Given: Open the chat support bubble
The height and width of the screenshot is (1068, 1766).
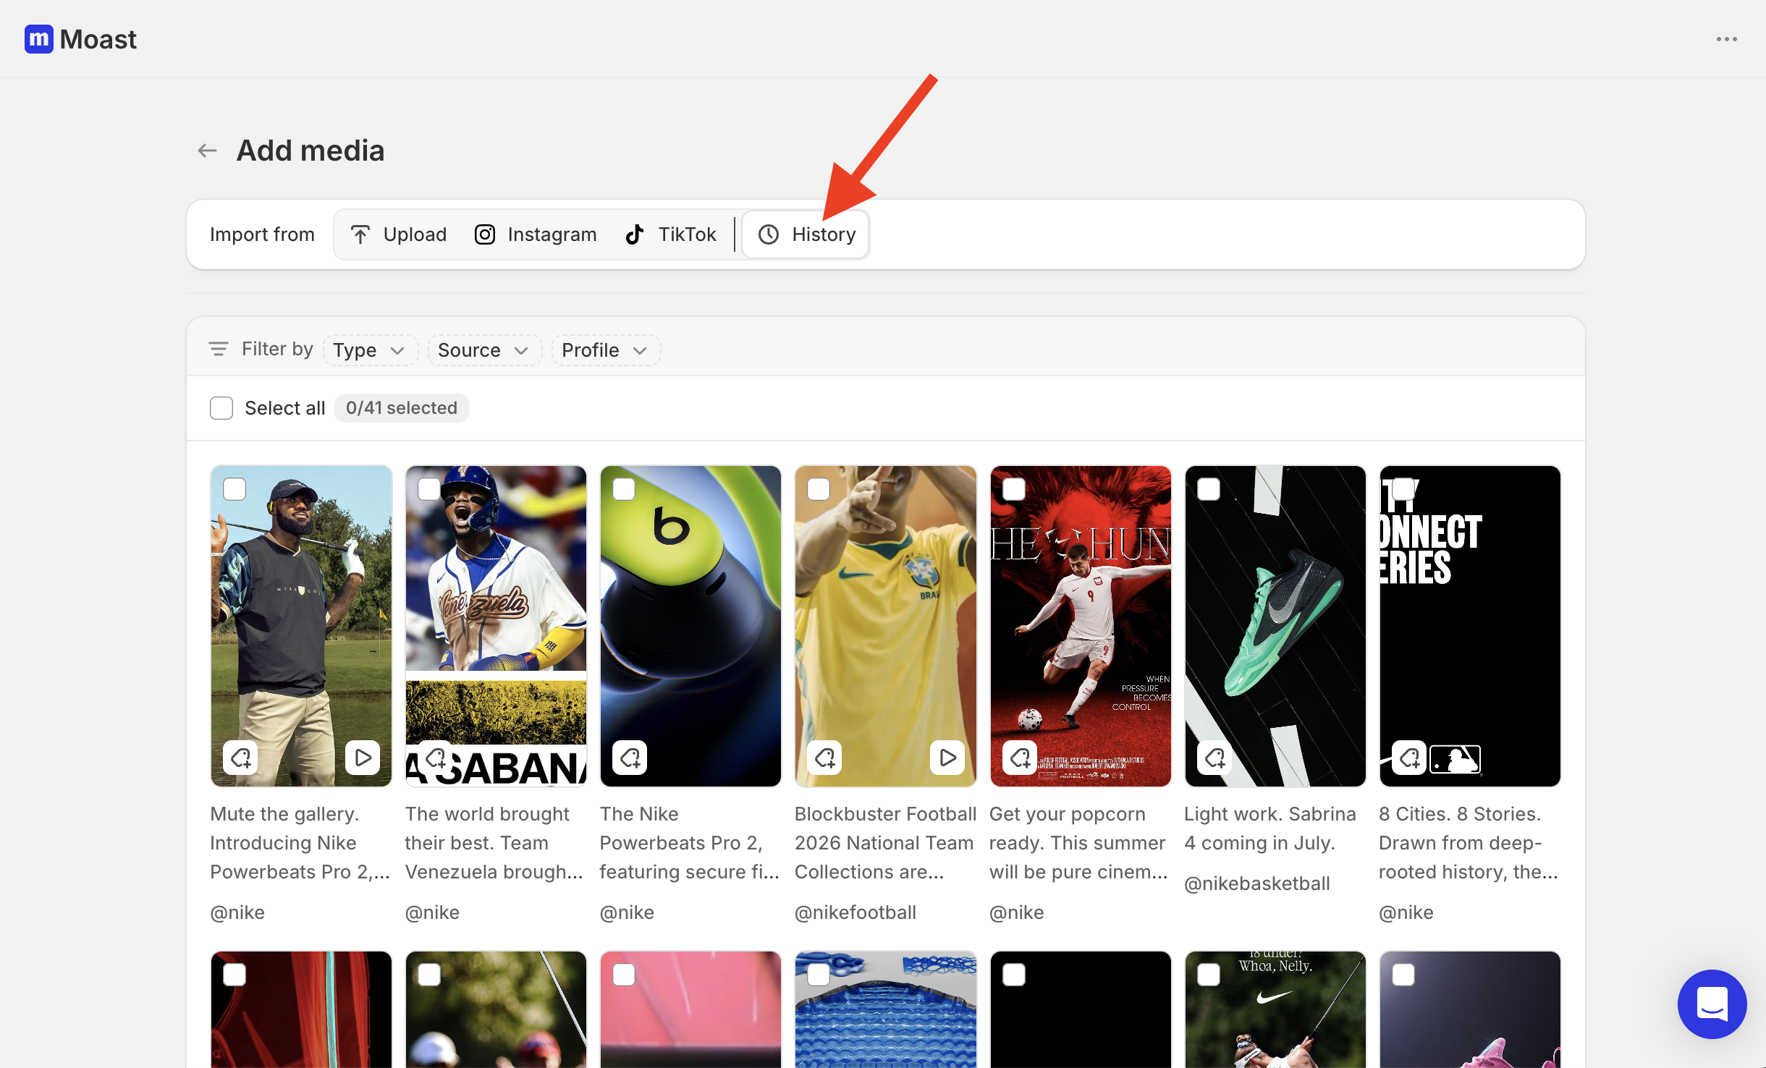Looking at the screenshot, I should (1712, 1004).
